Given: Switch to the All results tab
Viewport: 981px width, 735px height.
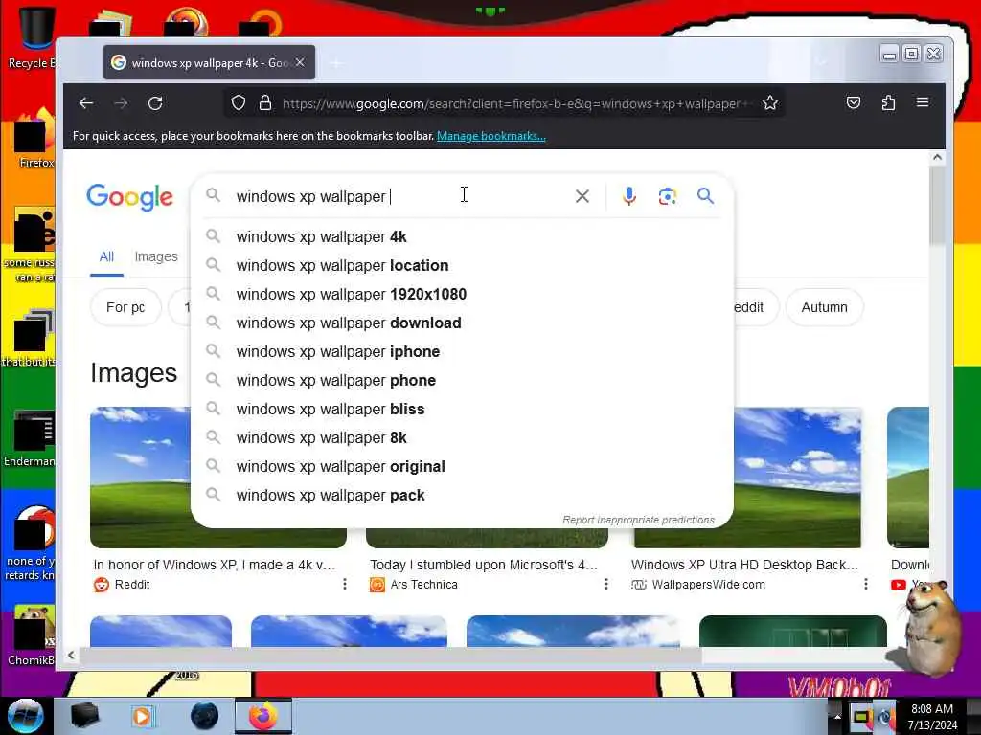Looking at the screenshot, I should click(106, 256).
